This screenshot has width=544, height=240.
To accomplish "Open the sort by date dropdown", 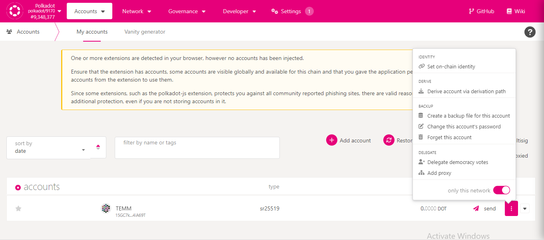I will [49, 148].
